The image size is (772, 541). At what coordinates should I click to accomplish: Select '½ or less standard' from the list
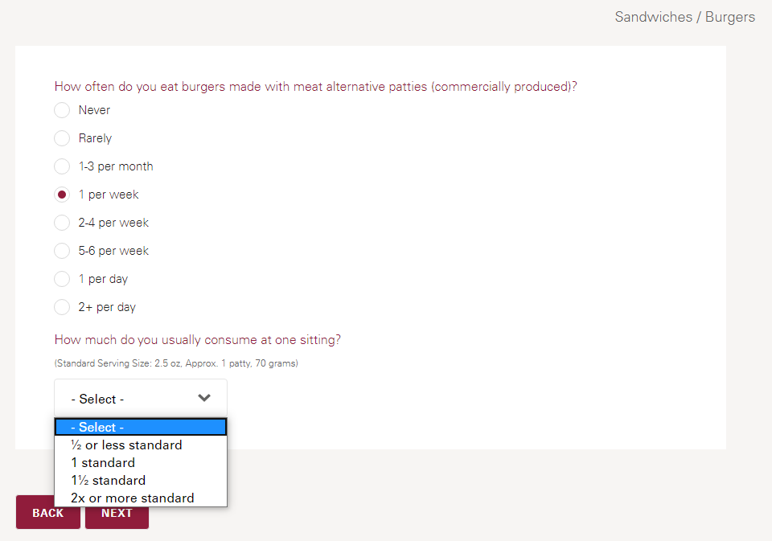(126, 445)
